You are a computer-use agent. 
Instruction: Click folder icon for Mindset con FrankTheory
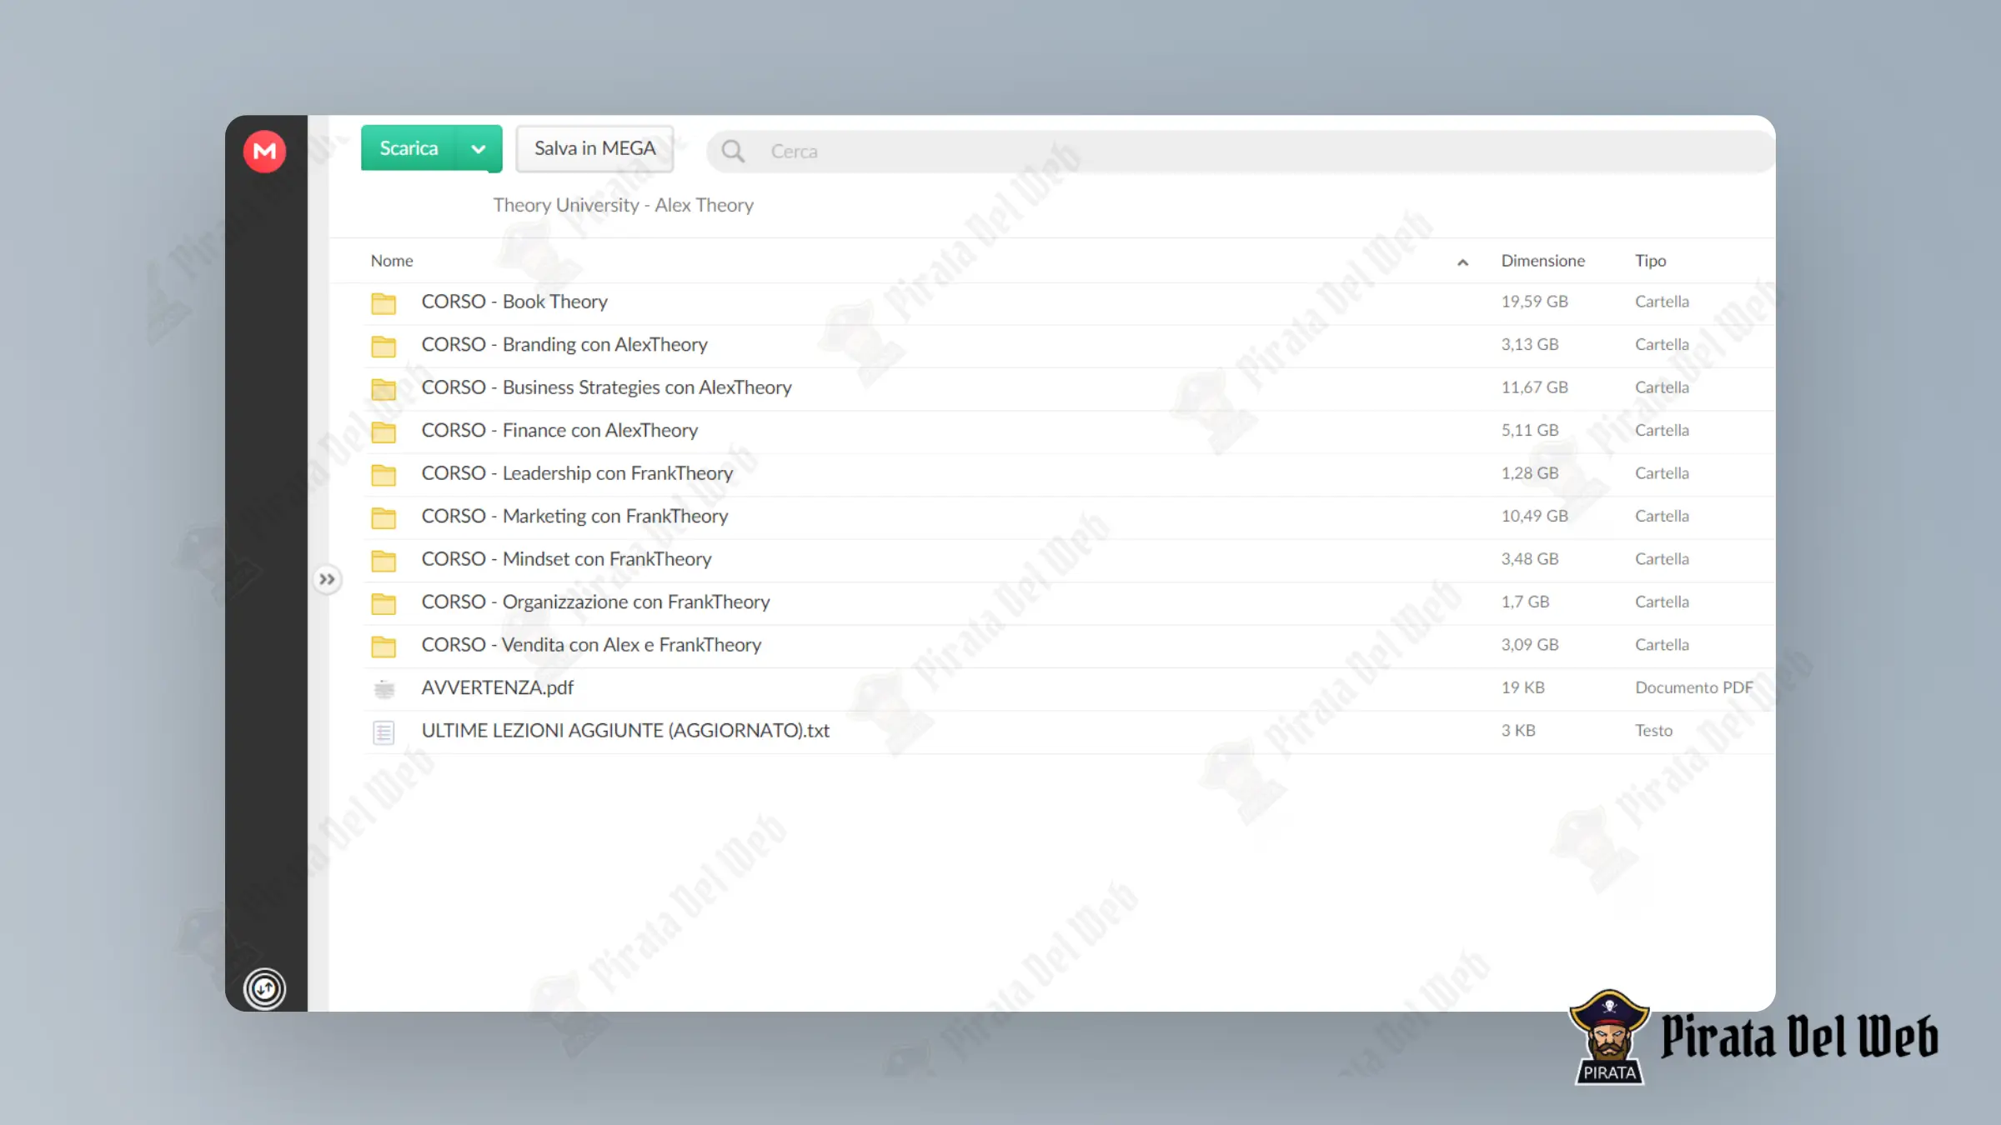pyautogui.click(x=384, y=561)
